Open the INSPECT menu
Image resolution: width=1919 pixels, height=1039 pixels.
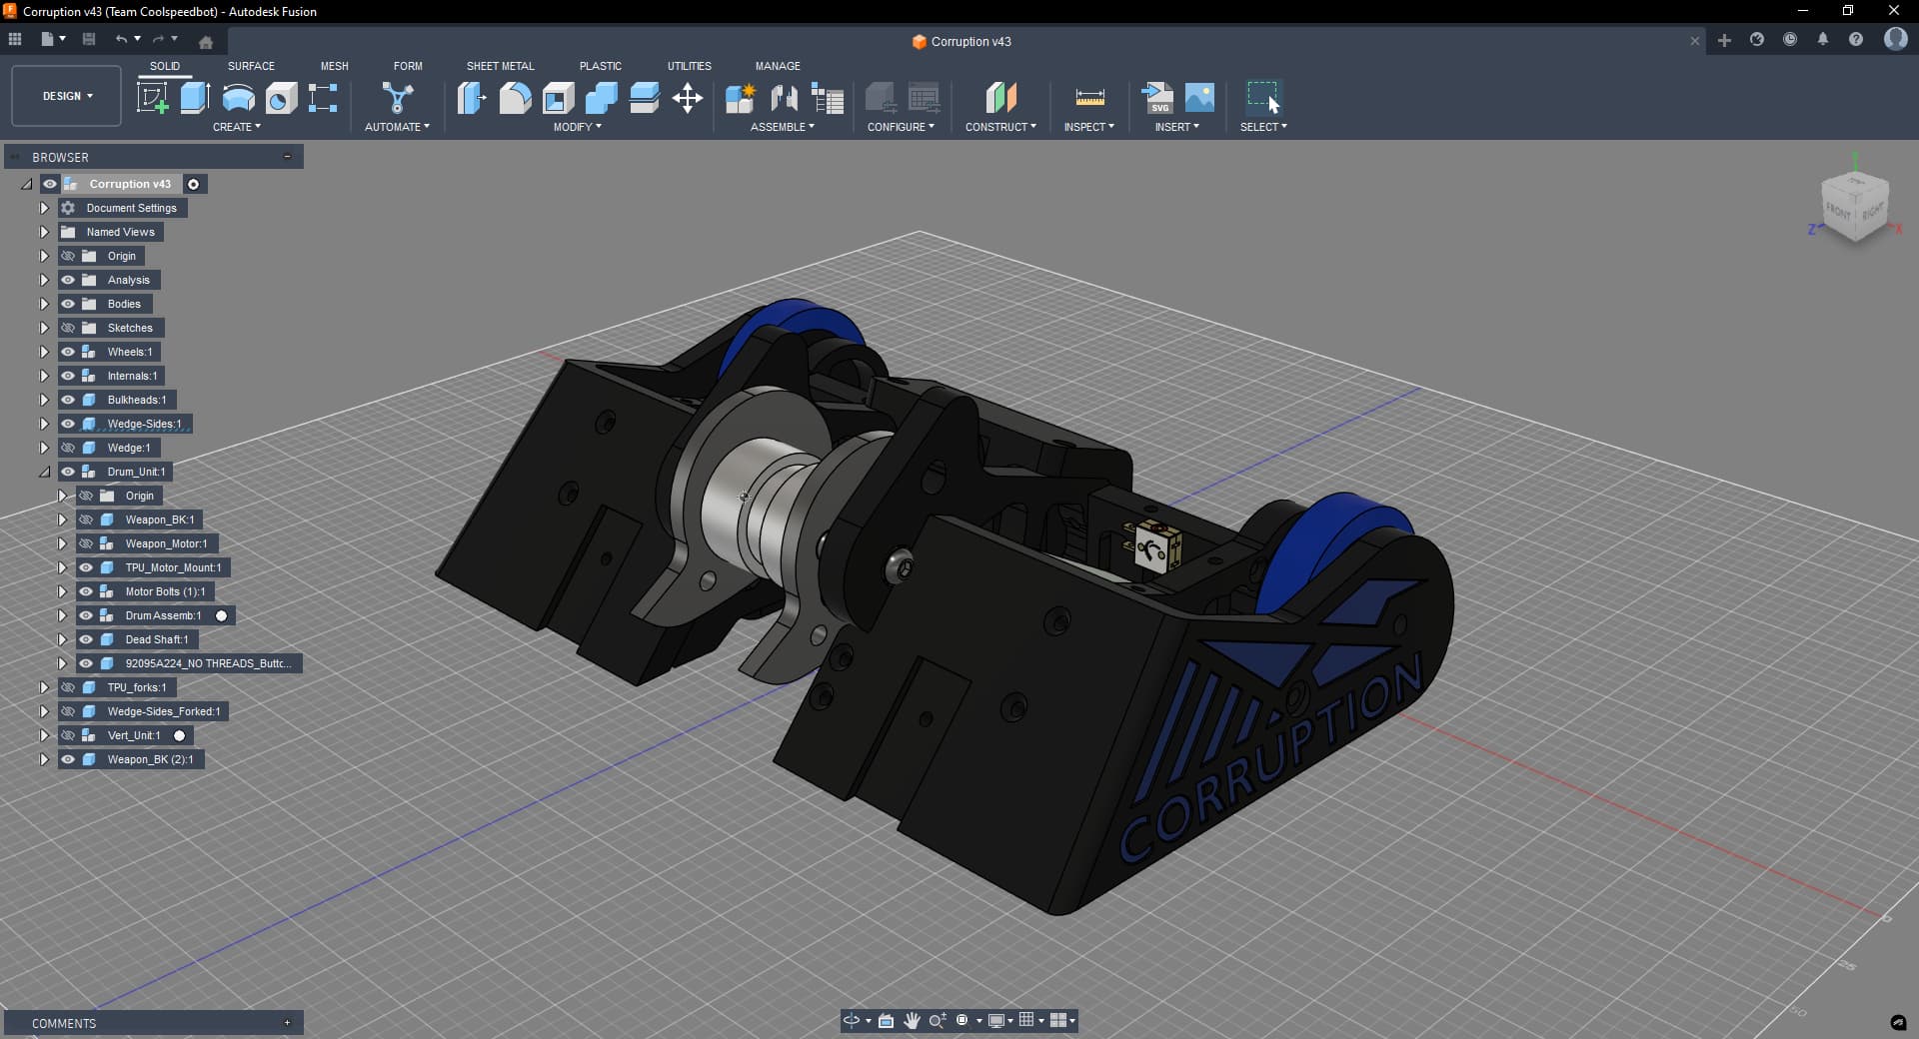1089,127
